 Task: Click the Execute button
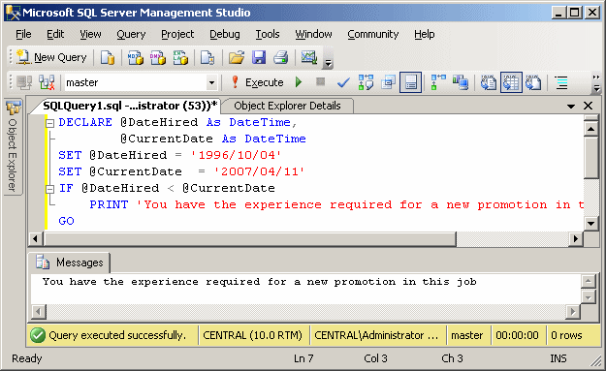[257, 82]
